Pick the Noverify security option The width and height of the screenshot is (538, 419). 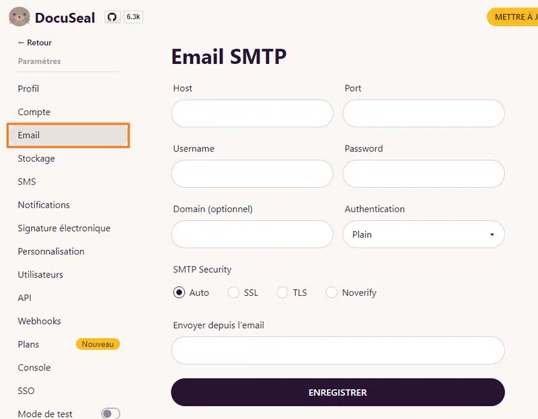click(x=332, y=292)
